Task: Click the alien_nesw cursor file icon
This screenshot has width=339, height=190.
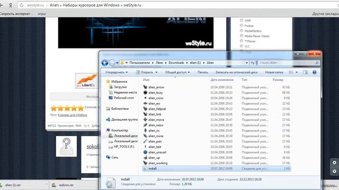Action: pyautogui.click(x=145, y=125)
